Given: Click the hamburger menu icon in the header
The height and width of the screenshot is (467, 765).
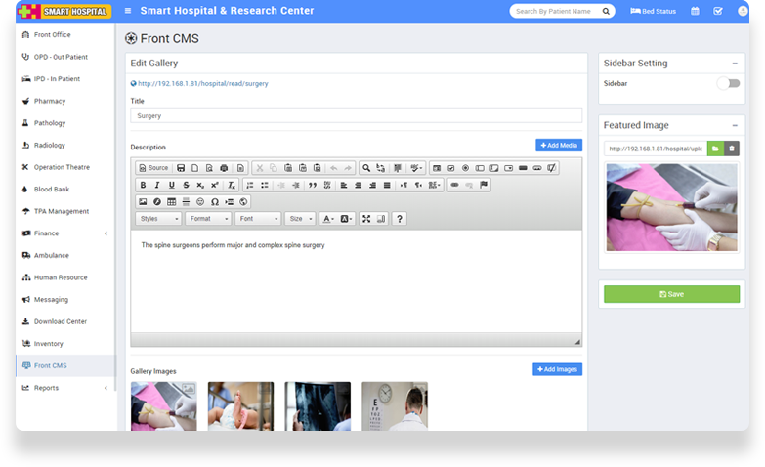Looking at the screenshot, I should click(x=128, y=12).
